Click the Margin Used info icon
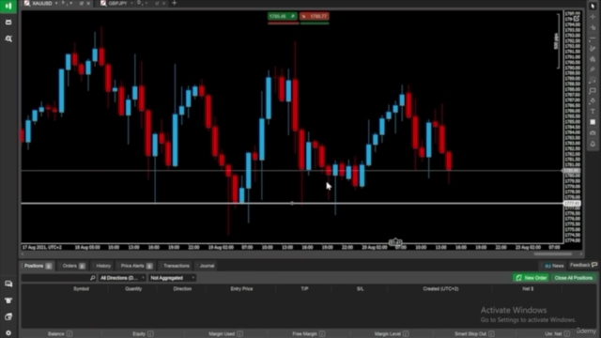Screen dimensions: 601x338 (x=240, y=334)
